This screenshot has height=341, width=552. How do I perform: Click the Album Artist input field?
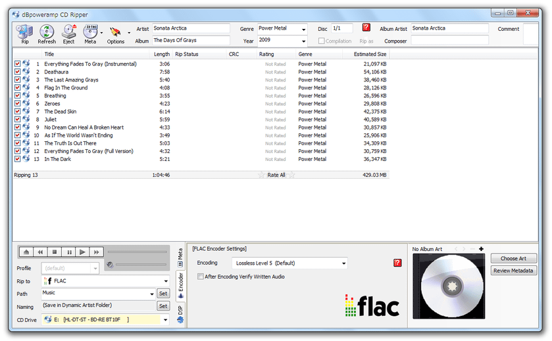tap(449, 28)
